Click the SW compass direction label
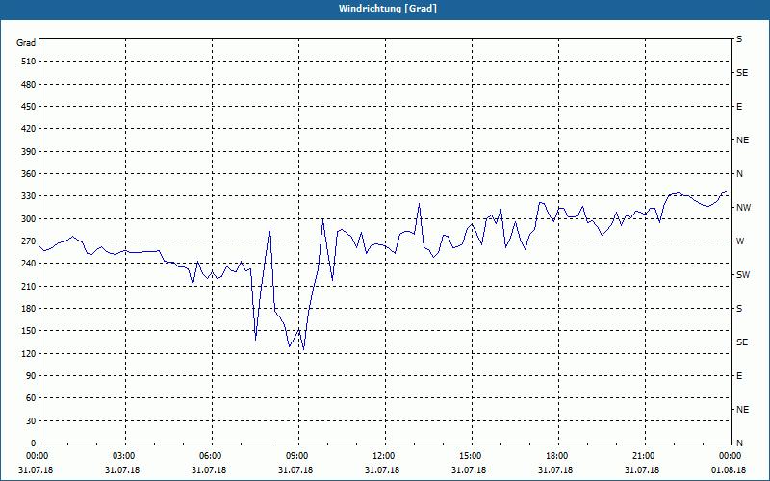 (x=743, y=275)
